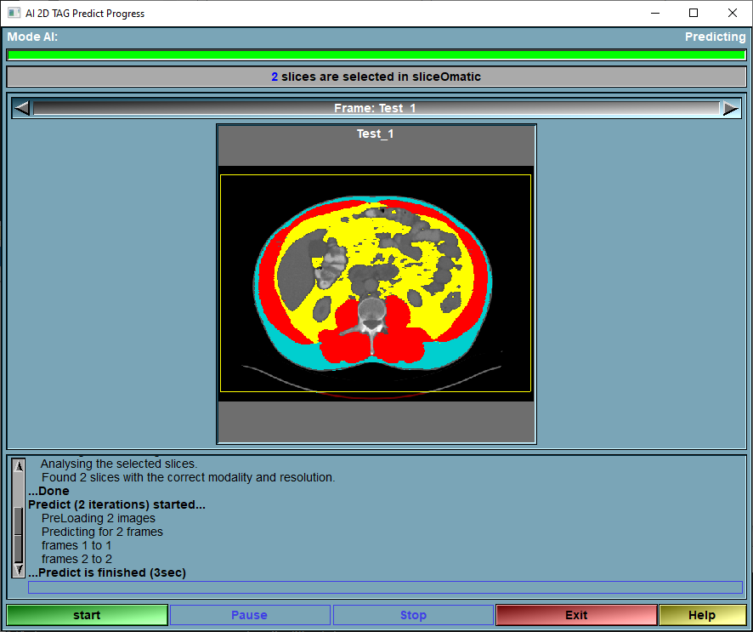753x632 pixels.
Task: Click the 'frames 1 to 1' log line
Action: pos(76,545)
